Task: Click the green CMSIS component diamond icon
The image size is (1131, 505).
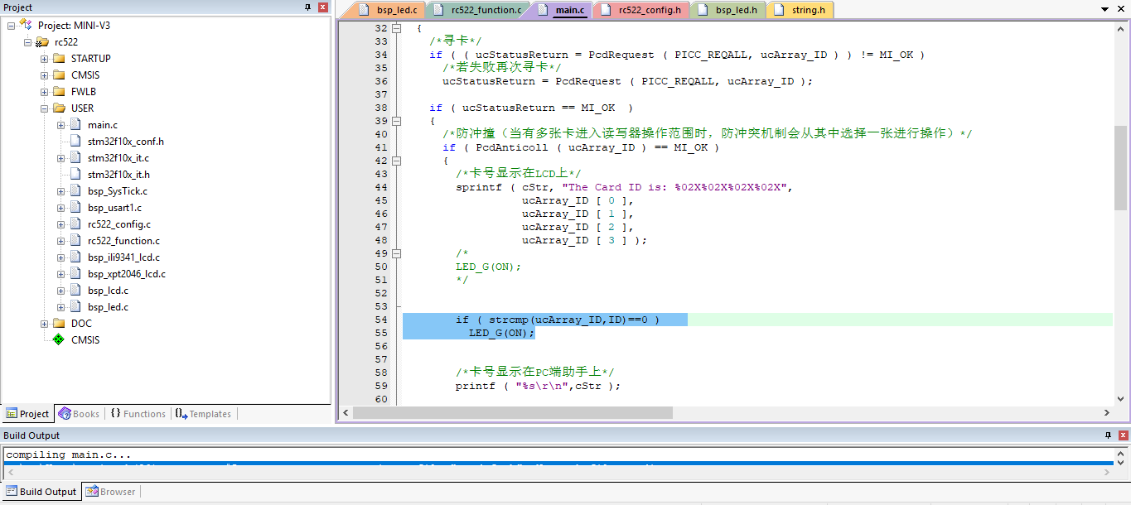Action: point(58,339)
